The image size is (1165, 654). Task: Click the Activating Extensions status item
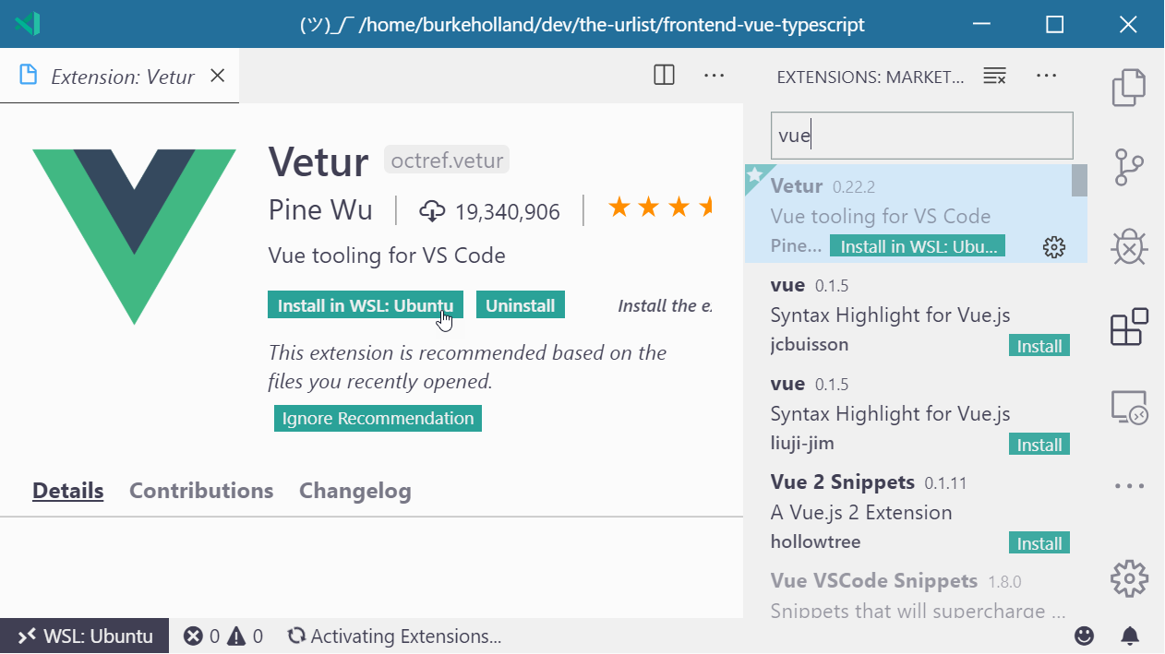[x=395, y=636]
